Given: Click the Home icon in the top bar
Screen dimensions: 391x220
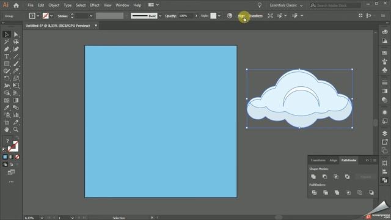Looking at the screenshot, I should point(16,5).
